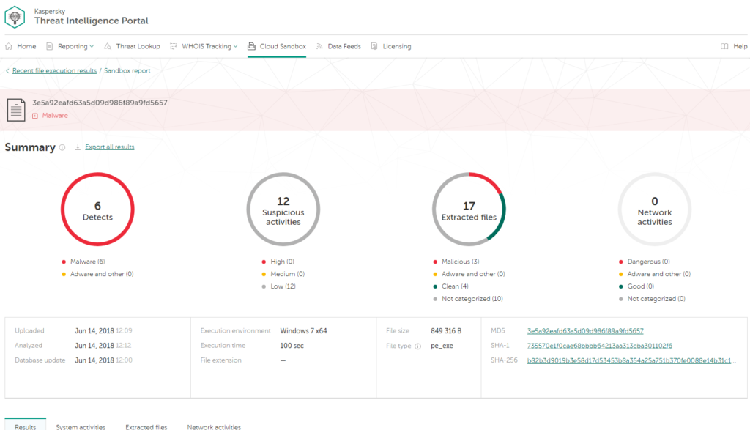This screenshot has height=430, width=750.
Task: Click the MD5 hash link
Action: [585, 331]
